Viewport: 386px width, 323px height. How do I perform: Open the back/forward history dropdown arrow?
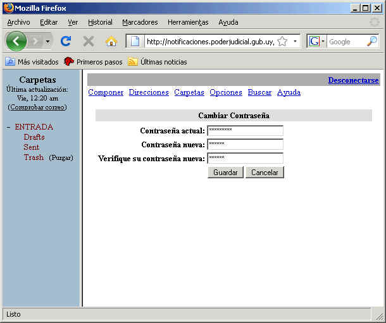tap(47, 41)
